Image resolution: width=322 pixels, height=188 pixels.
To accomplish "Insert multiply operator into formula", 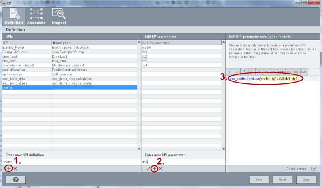I will (244, 72).
